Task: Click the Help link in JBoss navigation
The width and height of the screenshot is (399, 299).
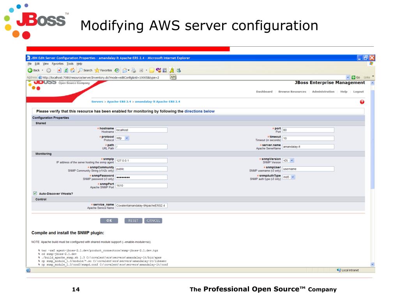Action: pyautogui.click(x=344, y=91)
